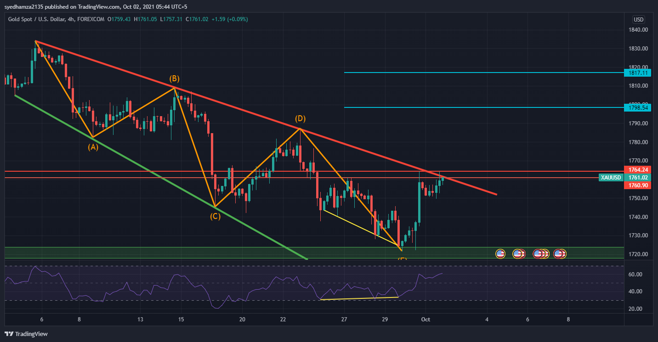Click the 1761.02 current price label
Image resolution: width=658 pixels, height=342 pixels.
tap(637, 178)
